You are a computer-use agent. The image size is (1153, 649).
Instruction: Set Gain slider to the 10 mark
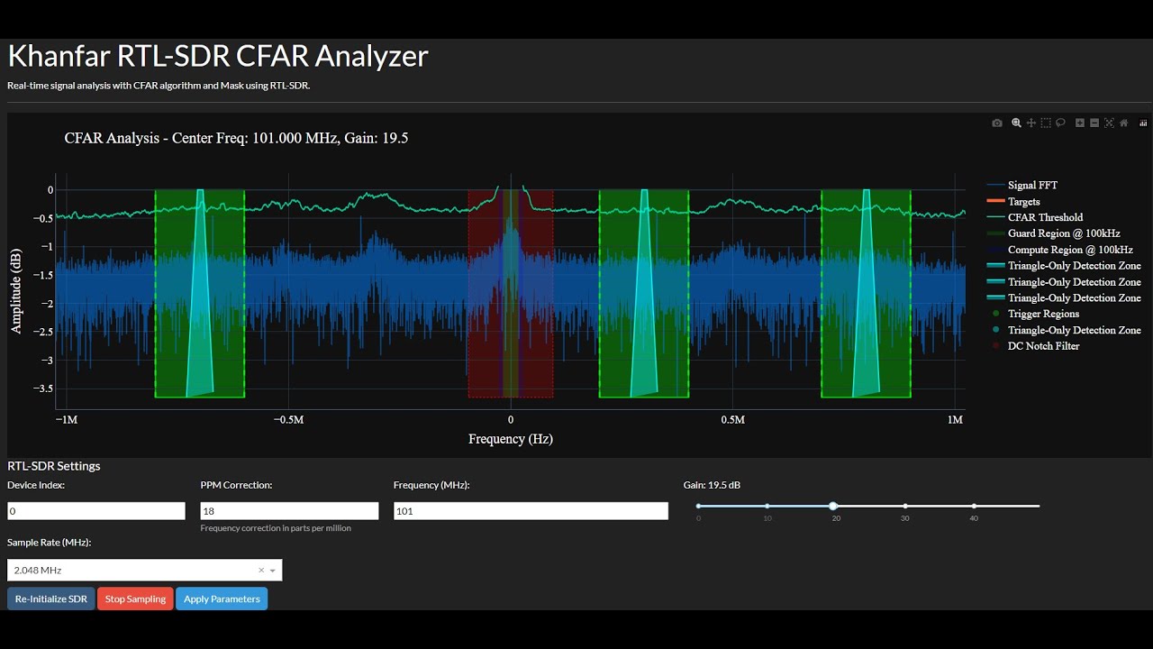767,506
